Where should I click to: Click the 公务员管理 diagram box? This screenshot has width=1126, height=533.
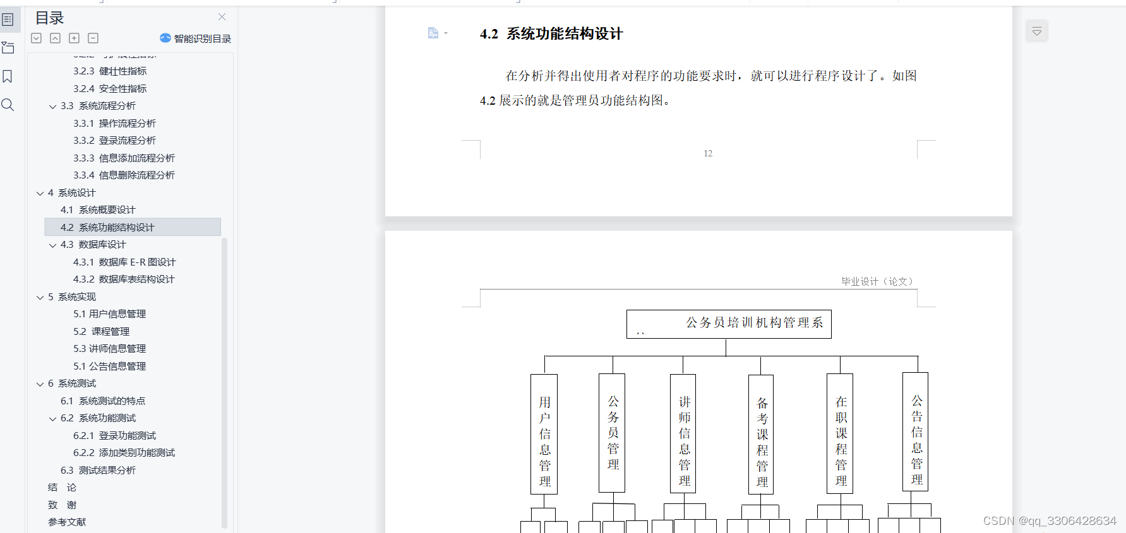pyautogui.click(x=612, y=433)
